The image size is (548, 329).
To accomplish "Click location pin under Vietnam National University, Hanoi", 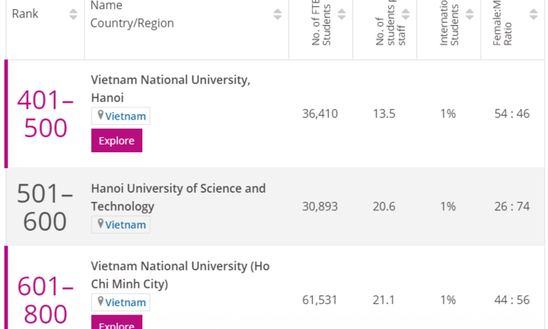I will pyautogui.click(x=100, y=116).
